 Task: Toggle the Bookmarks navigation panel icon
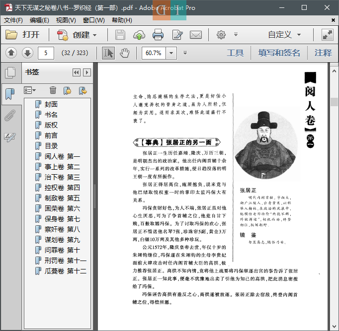pos(10,94)
